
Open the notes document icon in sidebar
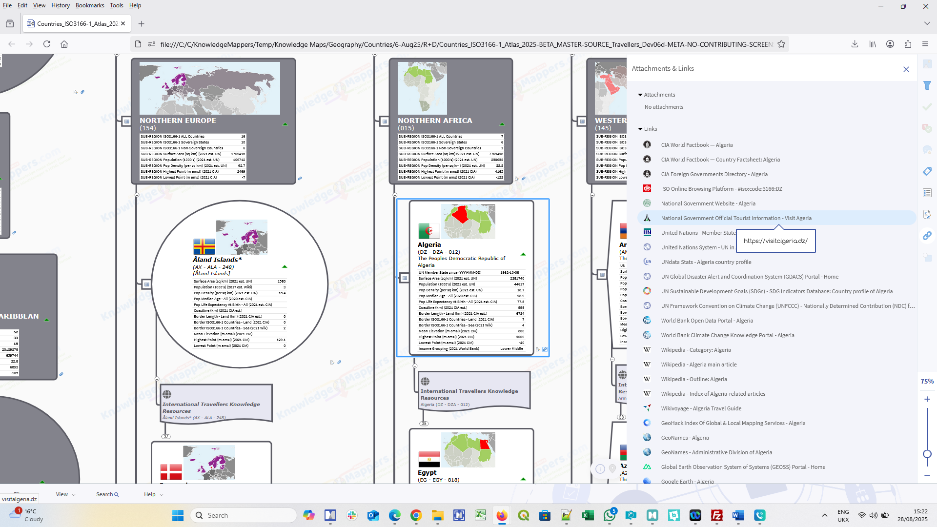927,214
